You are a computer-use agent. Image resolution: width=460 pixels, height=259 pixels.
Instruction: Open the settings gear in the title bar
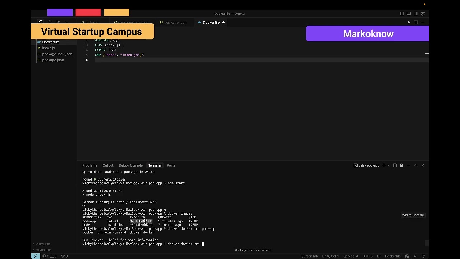coord(423,14)
